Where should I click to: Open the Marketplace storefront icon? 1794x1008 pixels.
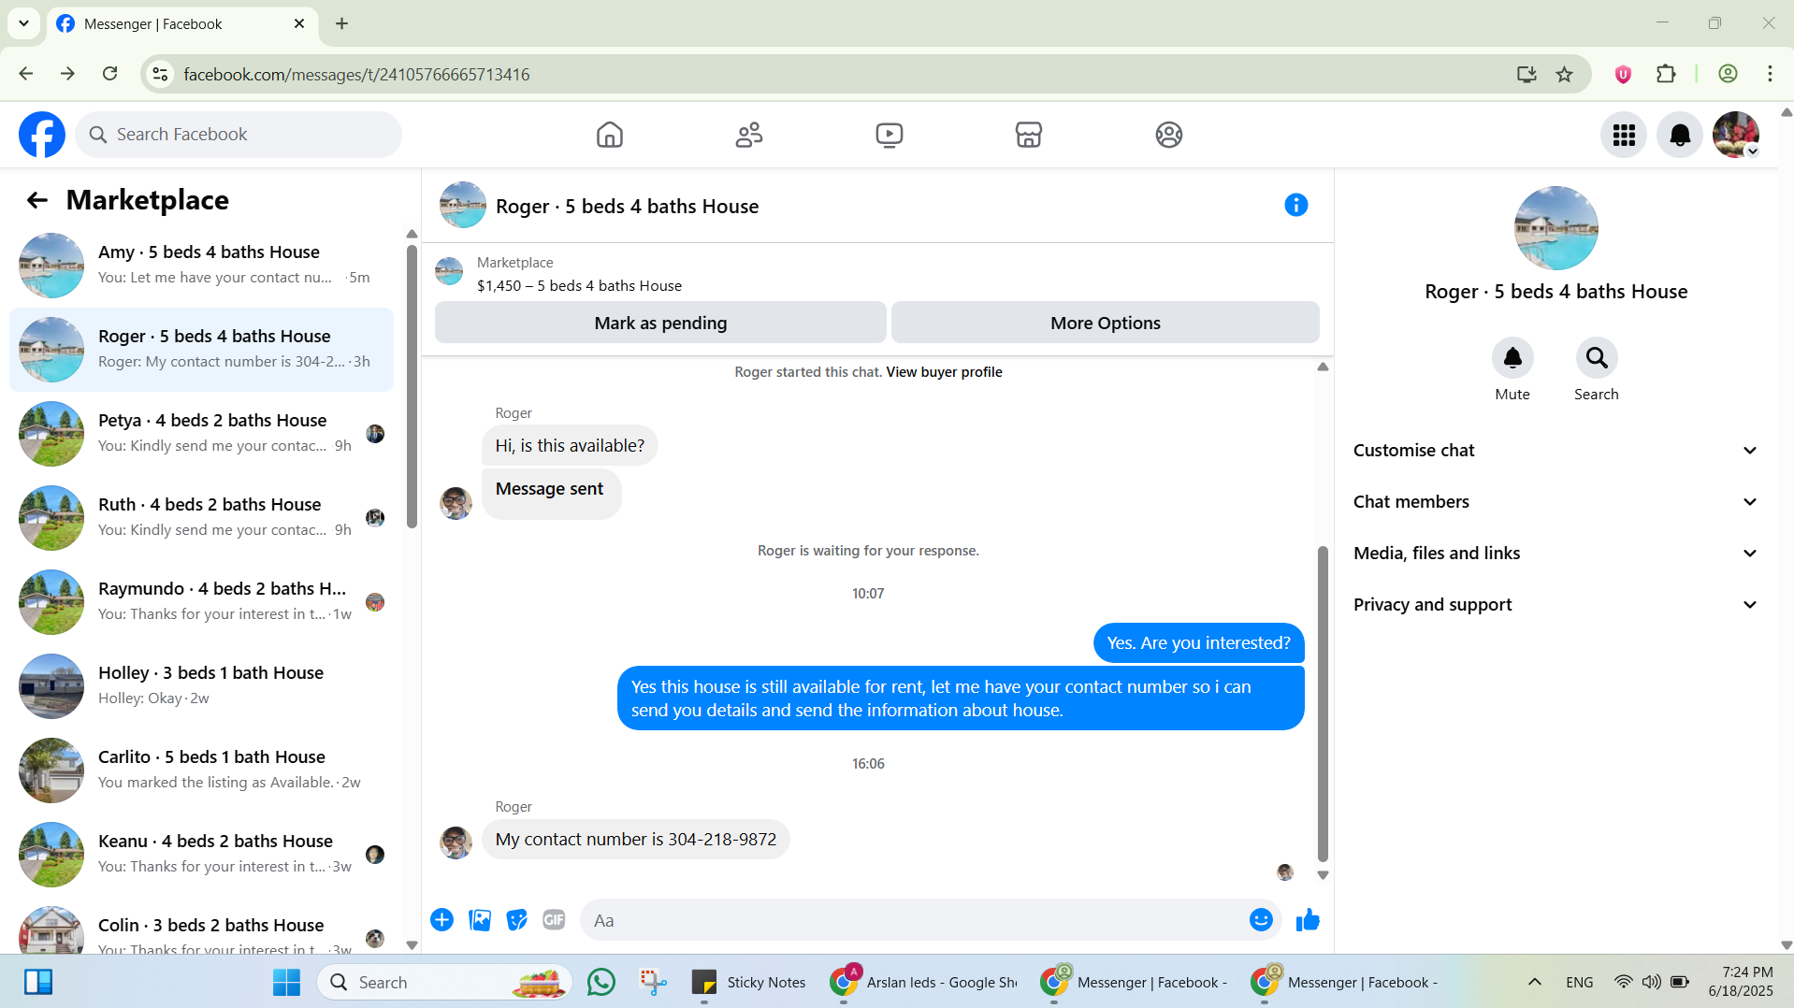point(1029,135)
